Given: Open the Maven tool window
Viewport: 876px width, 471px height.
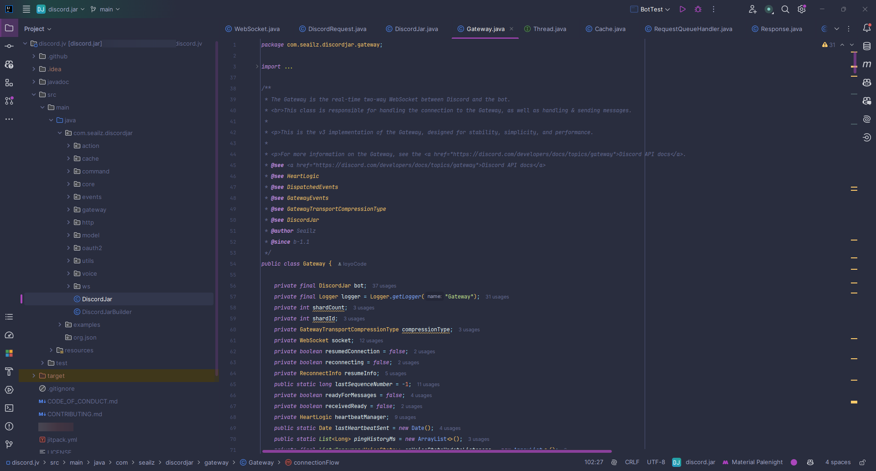Looking at the screenshot, I should (867, 64).
